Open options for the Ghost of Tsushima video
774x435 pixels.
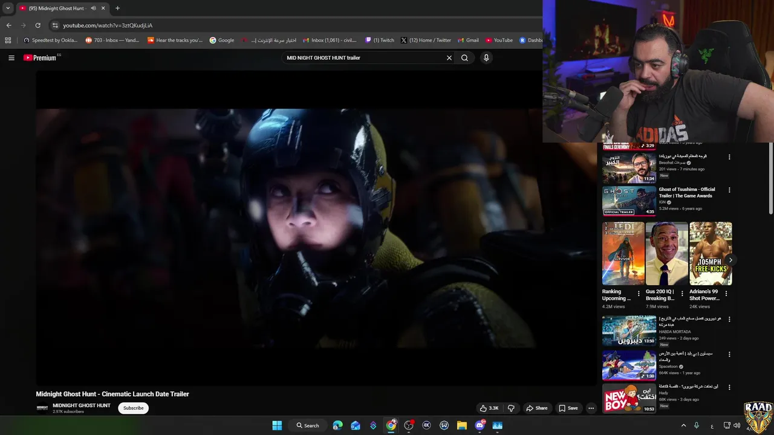[729, 190]
